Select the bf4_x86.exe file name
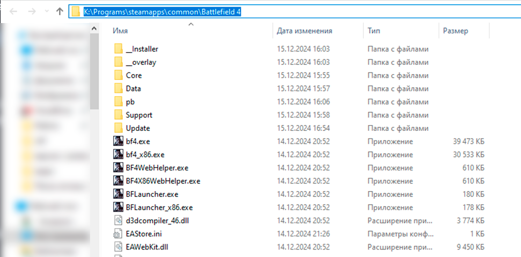The width and height of the screenshot is (521, 257). coord(145,155)
